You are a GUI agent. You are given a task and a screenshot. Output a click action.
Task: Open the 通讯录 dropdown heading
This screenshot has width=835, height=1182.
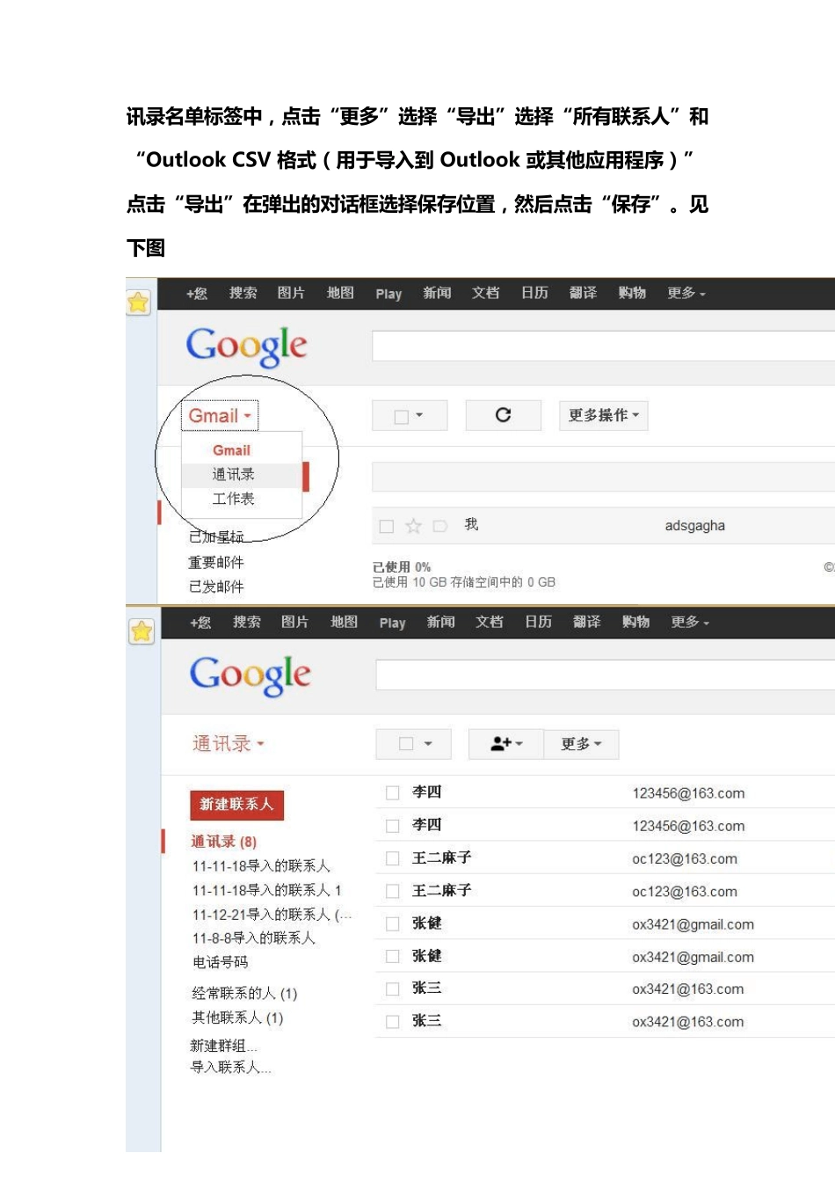coord(229,744)
